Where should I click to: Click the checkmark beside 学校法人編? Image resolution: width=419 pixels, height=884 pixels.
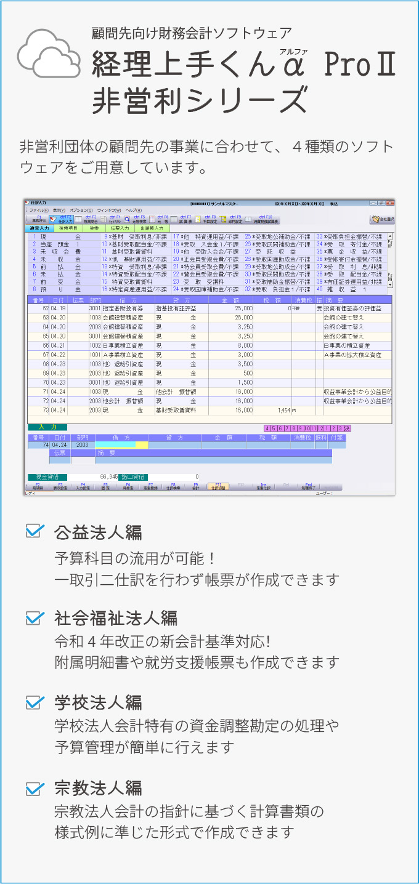(x=35, y=701)
